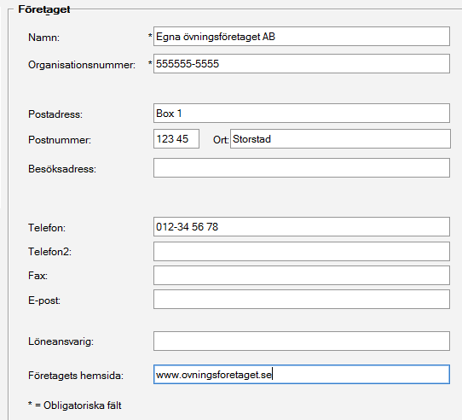Click the Telefon field with 012-34 56 78
The height and width of the screenshot is (420, 462).
[x=302, y=227]
